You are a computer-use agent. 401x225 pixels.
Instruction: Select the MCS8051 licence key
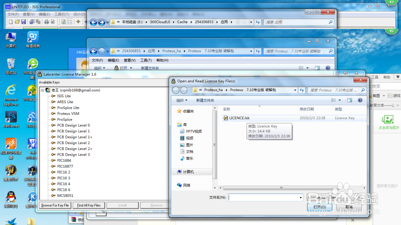click(x=65, y=196)
